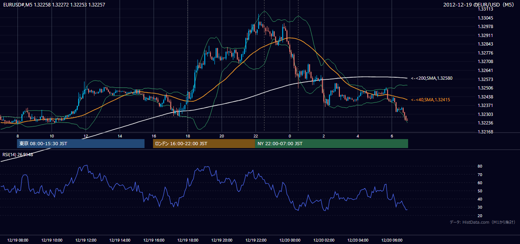Click the 12/19 18:00 date label
The height and width of the screenshot is (244, 520).
click(x=188, y=240)
